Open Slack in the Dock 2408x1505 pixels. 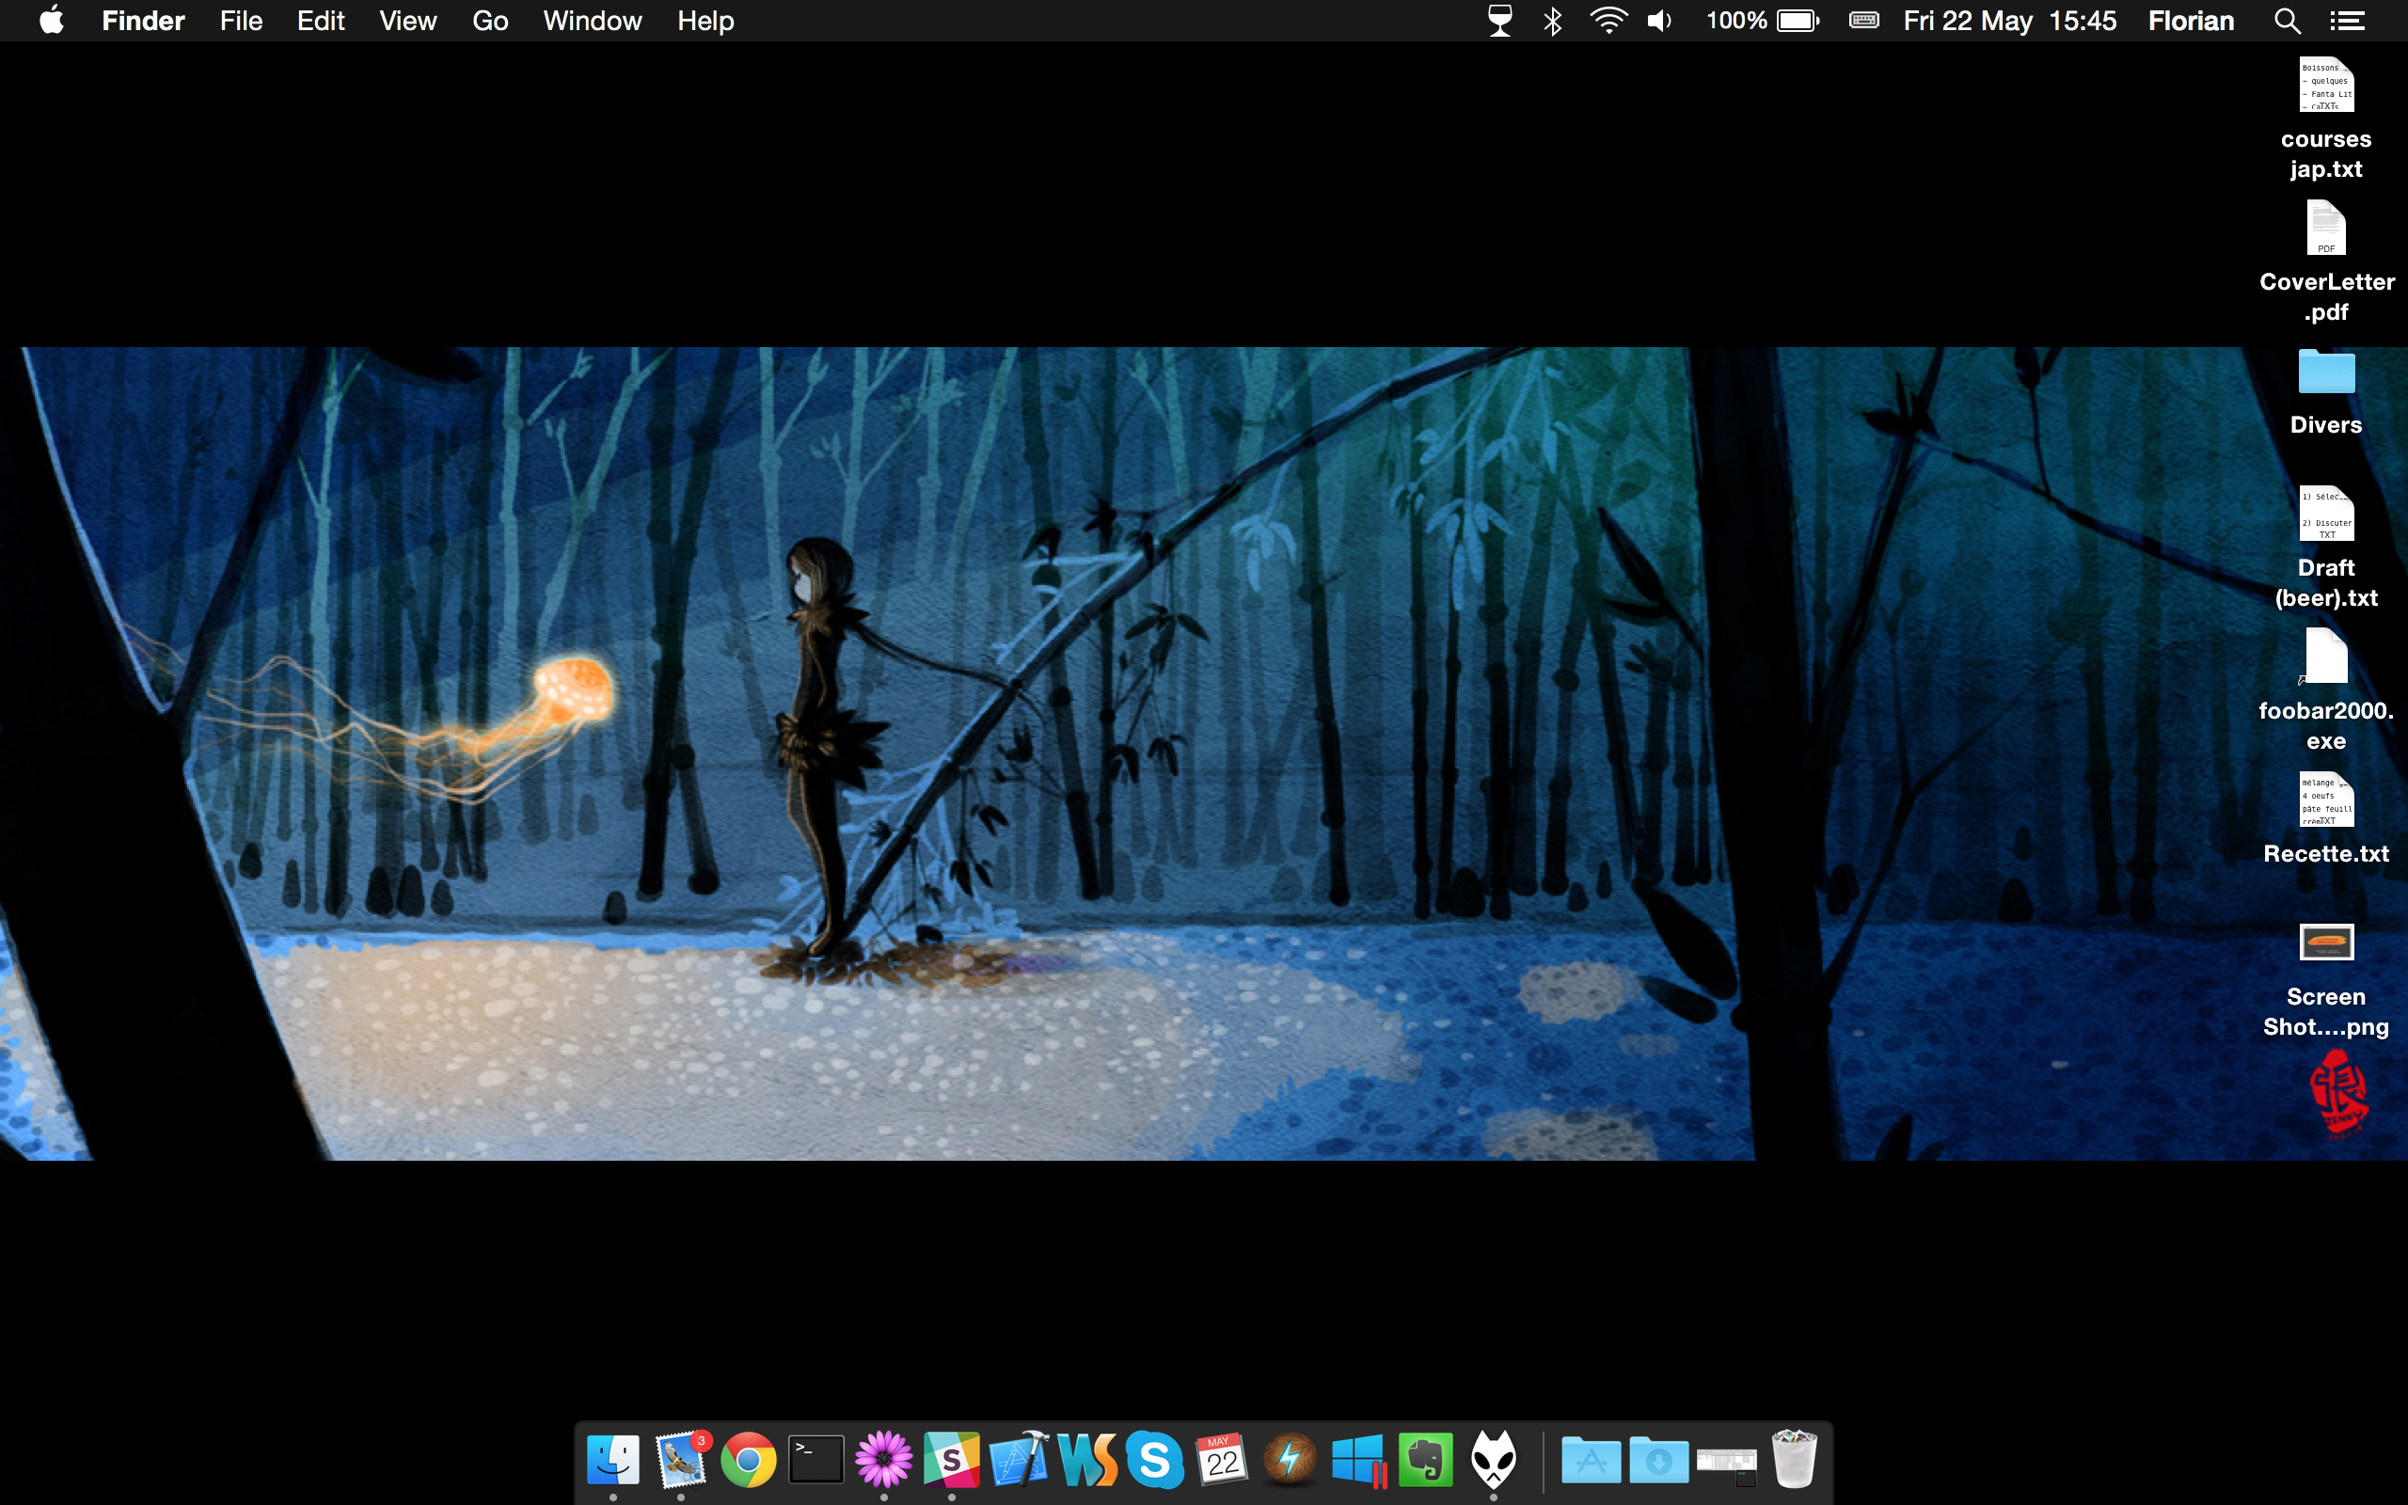point(951,1460)
